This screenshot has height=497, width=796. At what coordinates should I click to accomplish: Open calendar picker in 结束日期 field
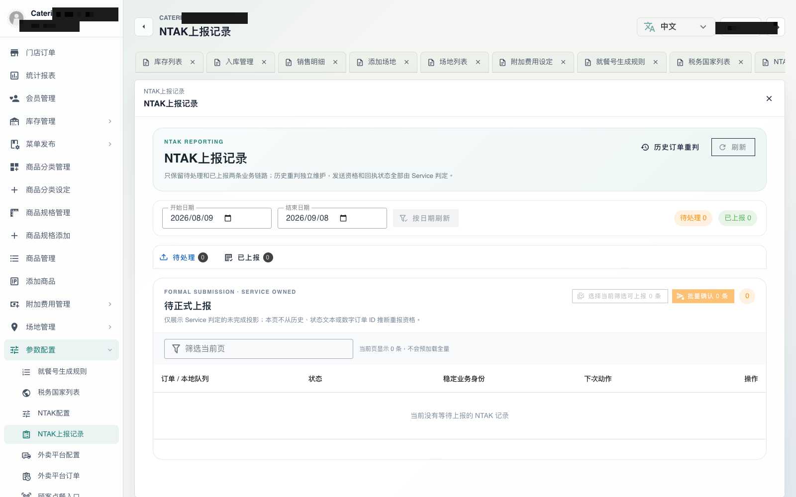343,218
